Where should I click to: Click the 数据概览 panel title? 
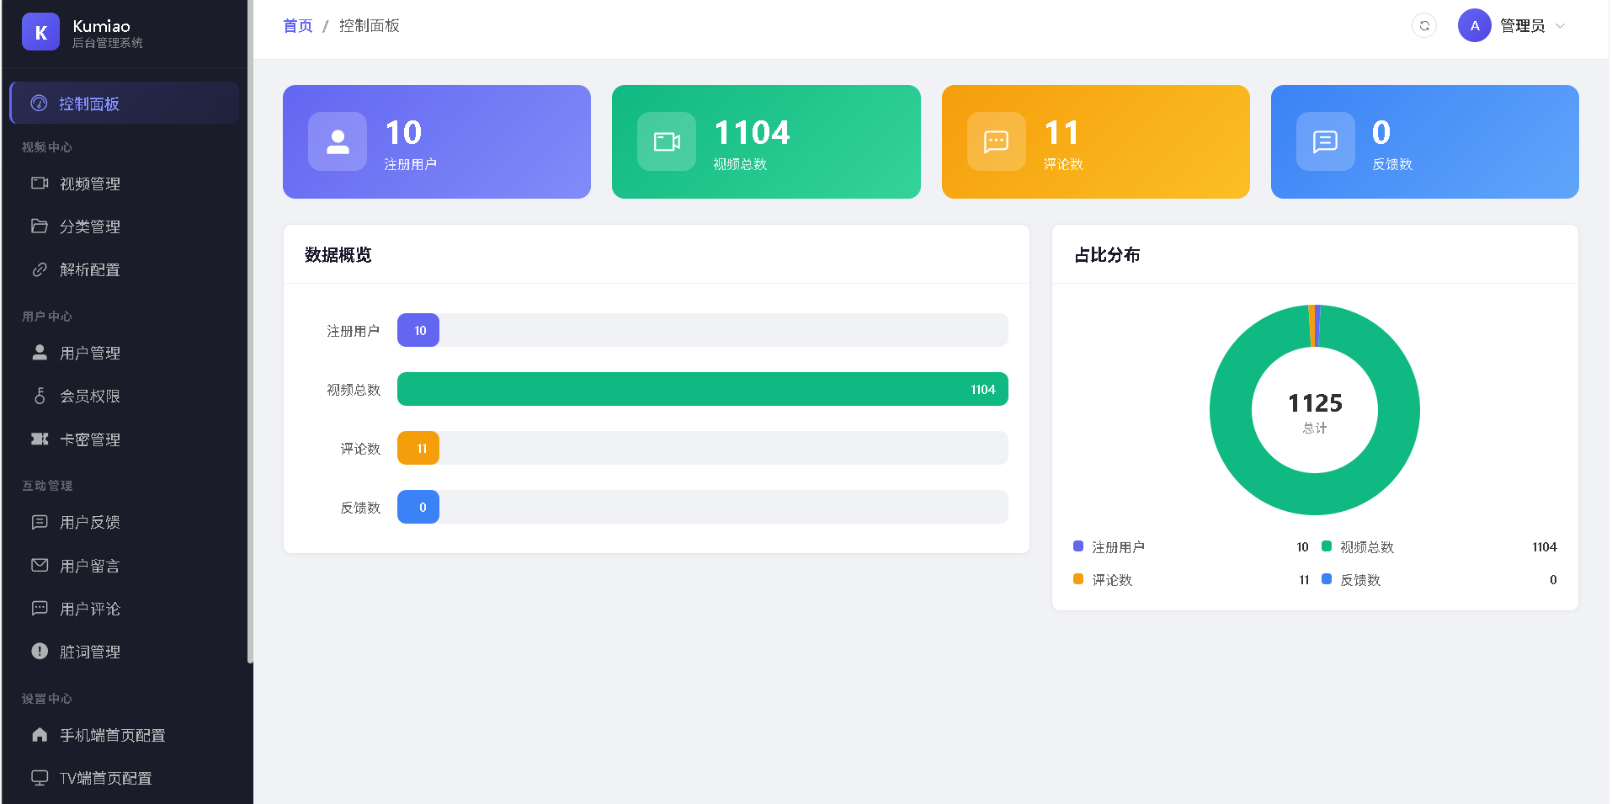(x=338, y=254)
